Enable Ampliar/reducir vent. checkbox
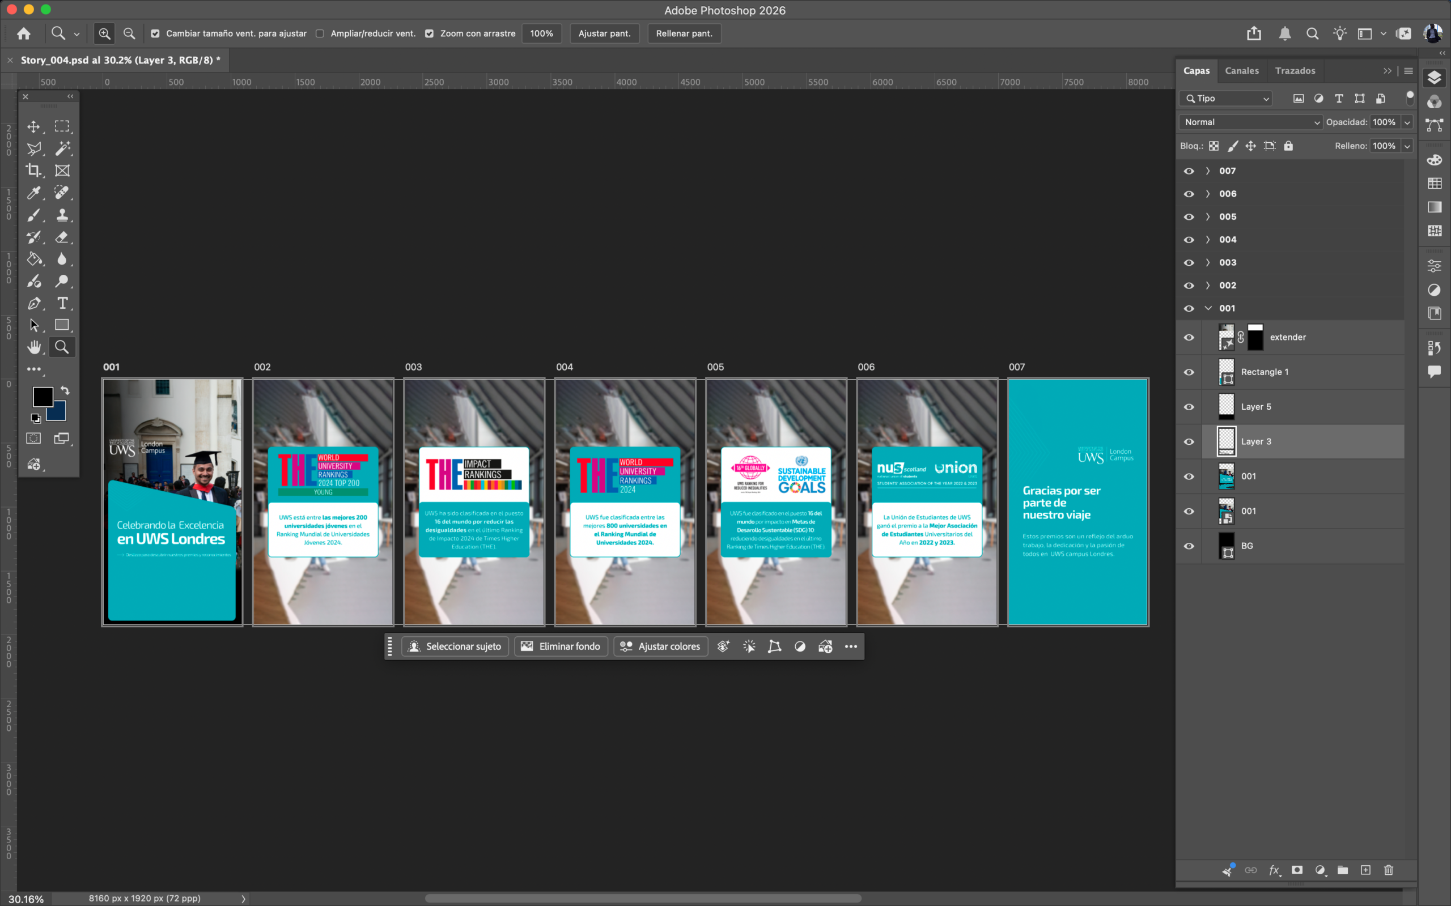The height and width of the screenshot is (906, 1451). click(320, 33)
